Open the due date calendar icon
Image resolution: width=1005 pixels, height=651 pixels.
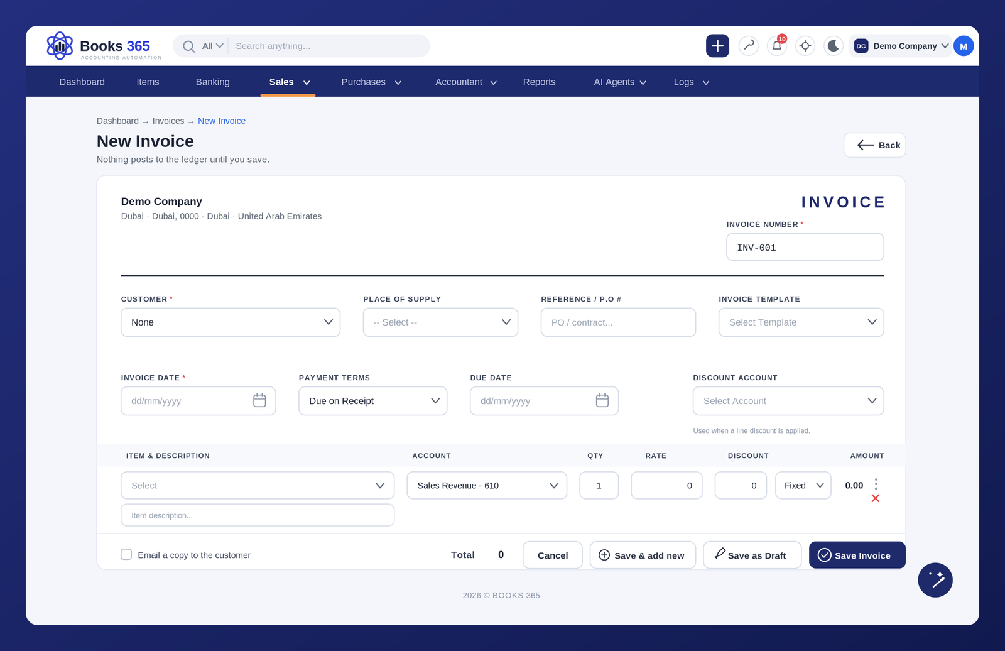pyautogui.click(x=602, y=400)
